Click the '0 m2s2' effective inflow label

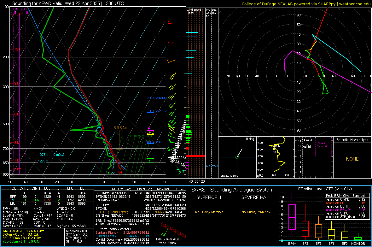(x=59, y=155)
